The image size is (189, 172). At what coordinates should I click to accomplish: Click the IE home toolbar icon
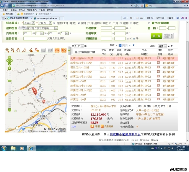coord(125,18)
